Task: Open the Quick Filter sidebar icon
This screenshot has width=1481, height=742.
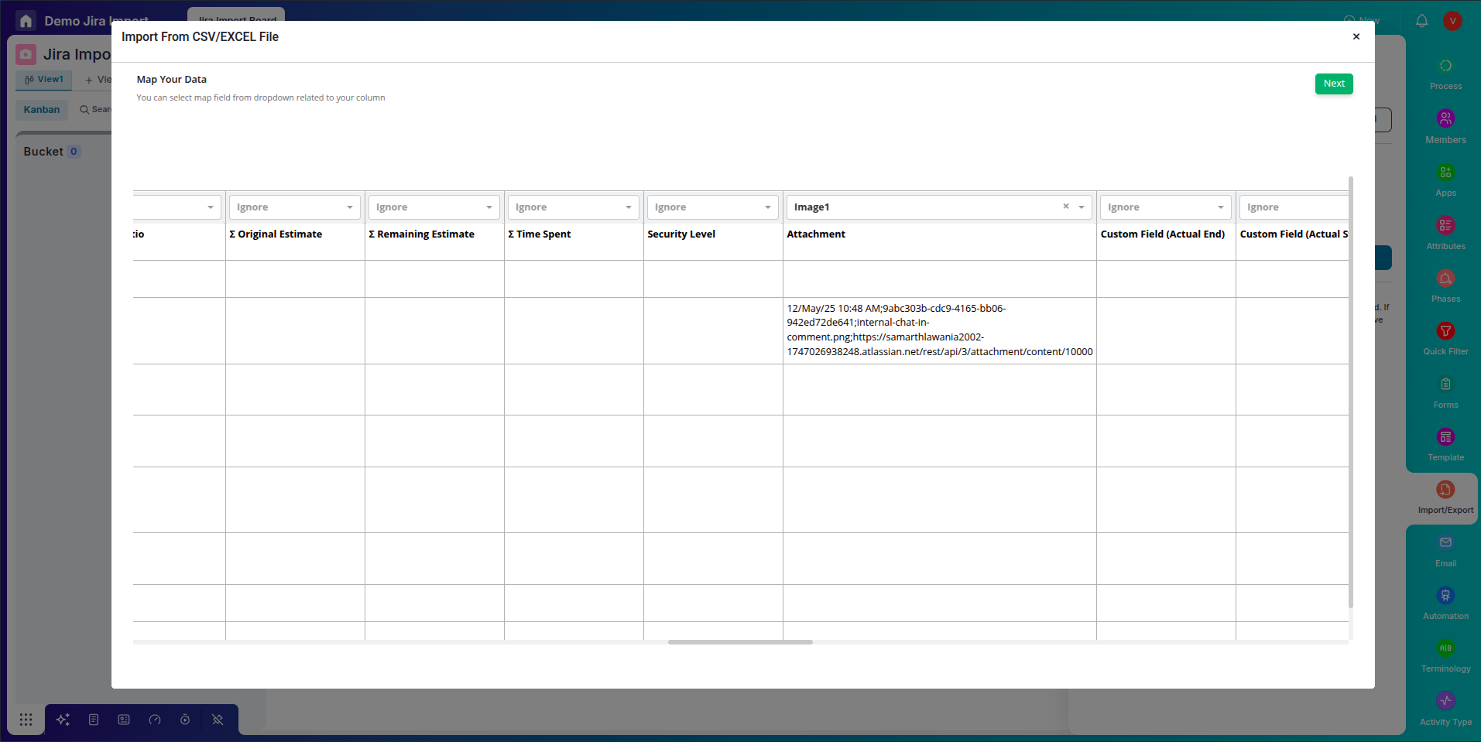Action: coord(1445,330)
